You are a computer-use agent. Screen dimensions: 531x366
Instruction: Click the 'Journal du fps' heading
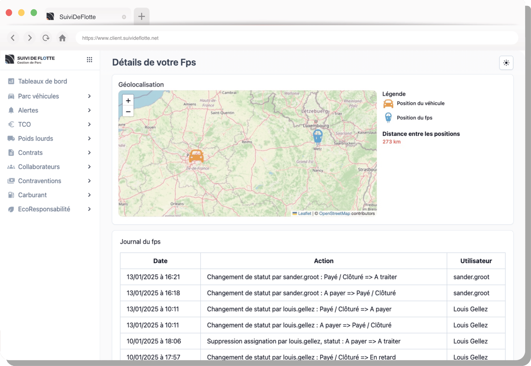coord(140,242)
